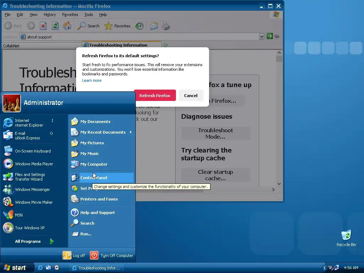Open My Computer
364x273 pixels.
102,164
